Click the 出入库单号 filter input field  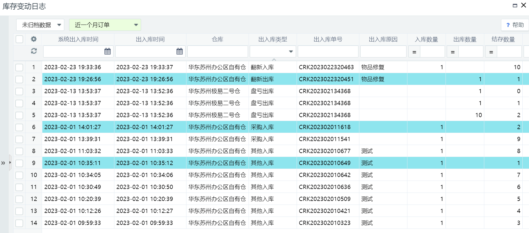tap(328, 52)
